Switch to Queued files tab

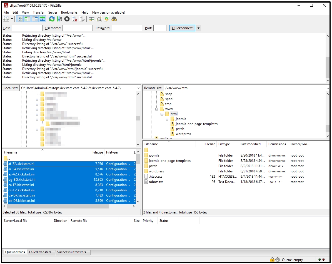pyautogui.click(x=15, y=252)
